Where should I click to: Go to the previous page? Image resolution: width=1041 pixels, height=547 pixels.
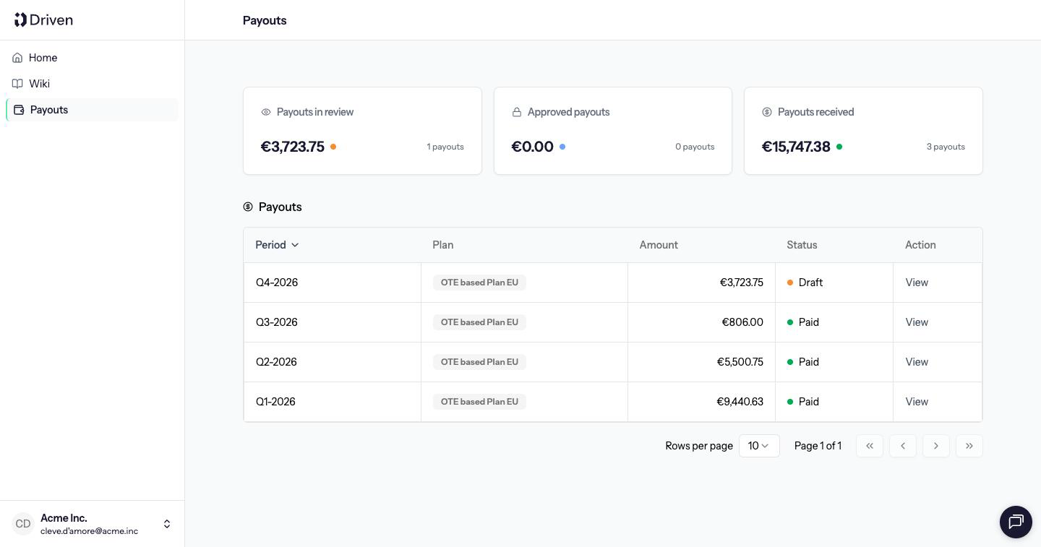point(903,446)
